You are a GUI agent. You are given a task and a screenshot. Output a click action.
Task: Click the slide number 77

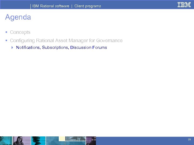[x=189, y=140]
